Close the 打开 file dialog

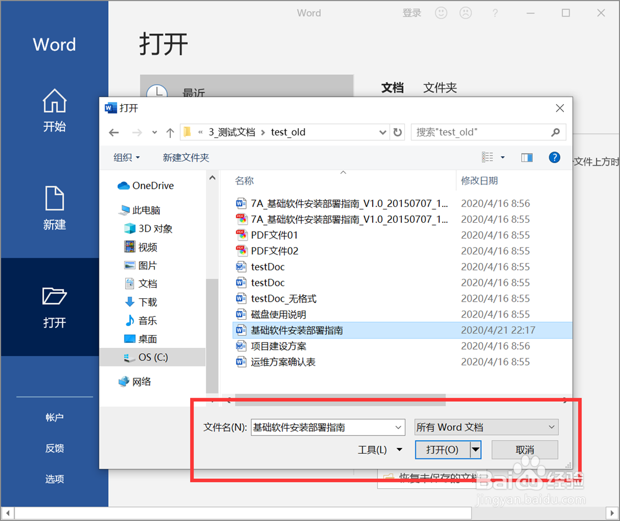click(x=560, y=108)
